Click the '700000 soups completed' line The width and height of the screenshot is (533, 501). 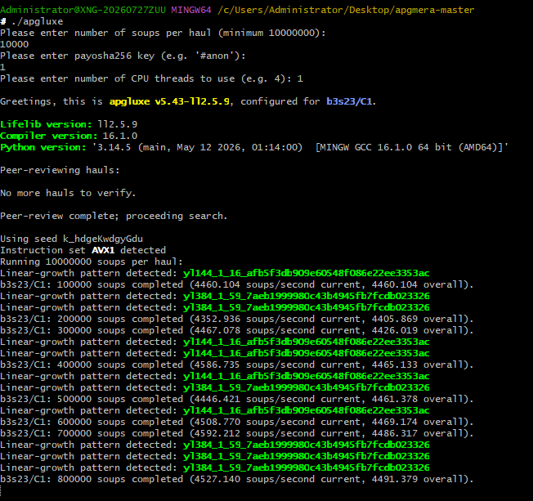(236, 433)
